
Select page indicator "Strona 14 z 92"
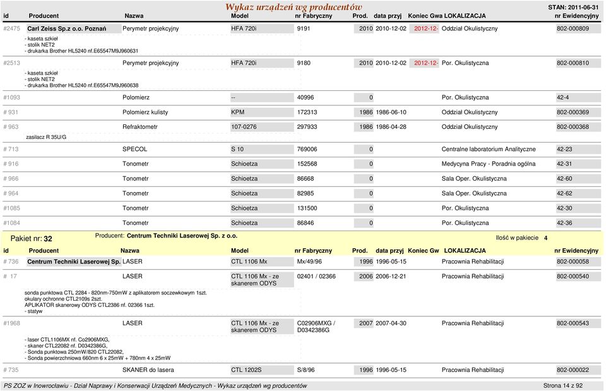(563, 385)
